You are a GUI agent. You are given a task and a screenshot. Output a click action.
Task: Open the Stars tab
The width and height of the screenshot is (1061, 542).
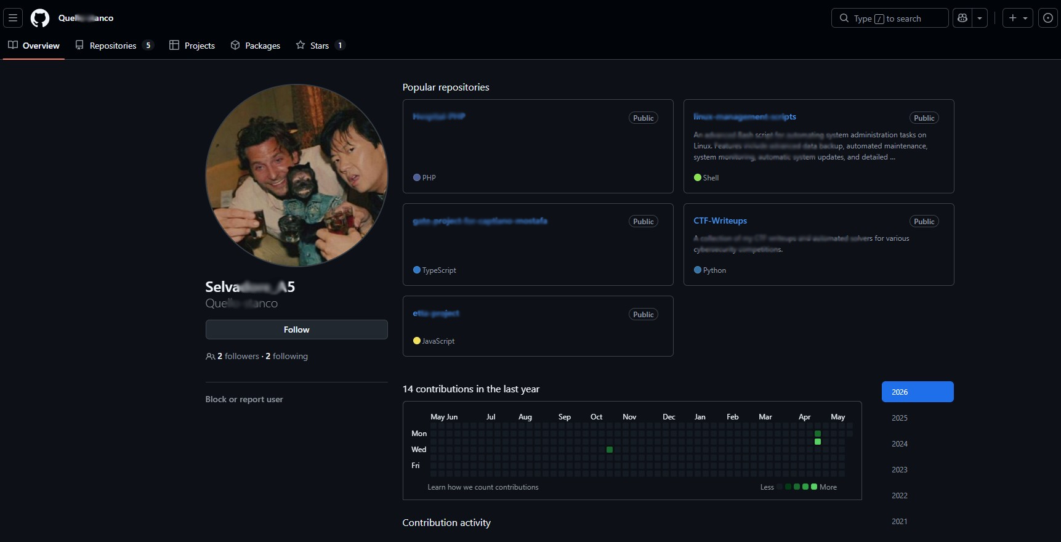coord(320,46)
